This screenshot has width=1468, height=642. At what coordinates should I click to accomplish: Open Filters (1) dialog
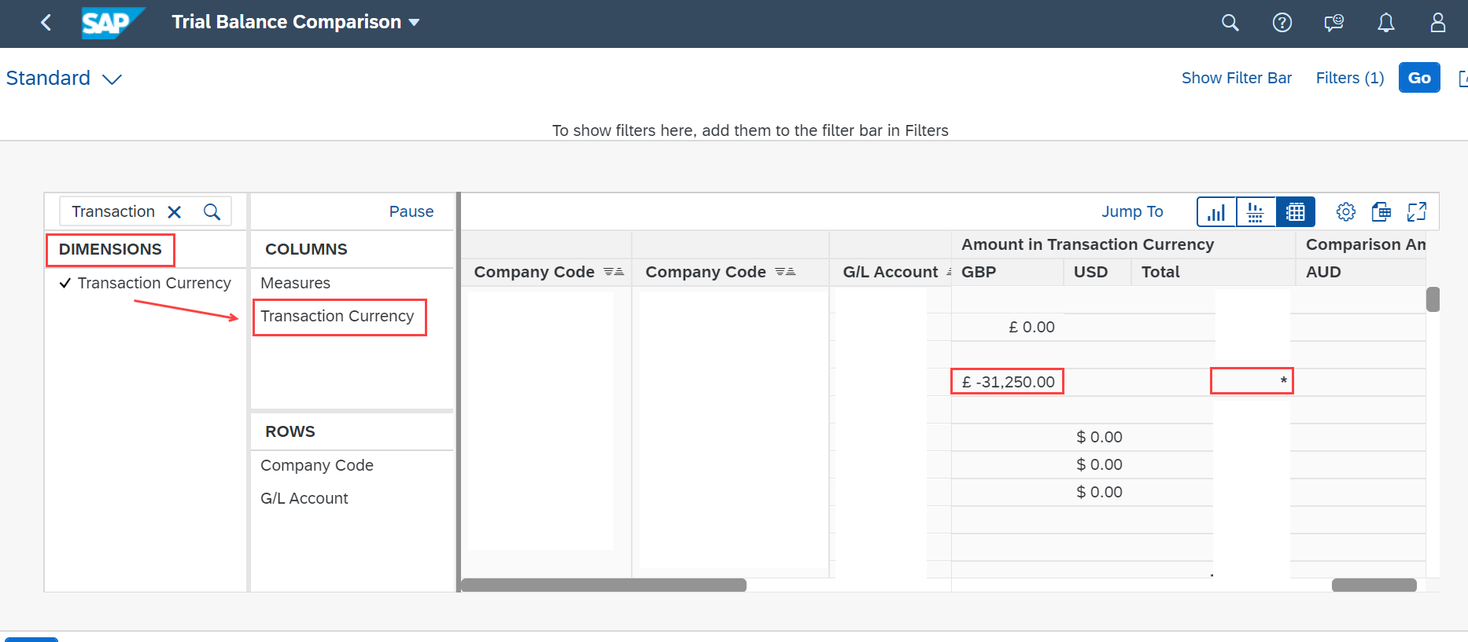[x=1349, y=78]
